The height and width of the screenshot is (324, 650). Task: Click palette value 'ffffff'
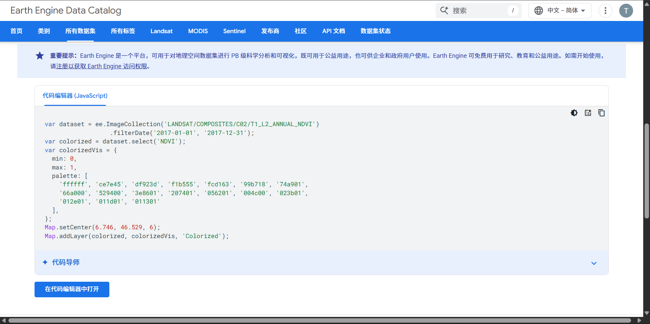coord(73,184)
